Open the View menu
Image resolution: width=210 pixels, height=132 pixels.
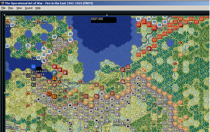[x=19, y=8]
